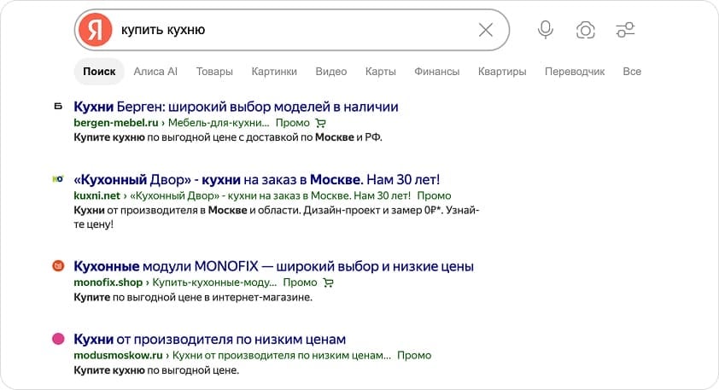Screen dimensions: 719x390
Task: Click the cart icon beside monofix.shop Промо
Action: (x=328, y=282)
